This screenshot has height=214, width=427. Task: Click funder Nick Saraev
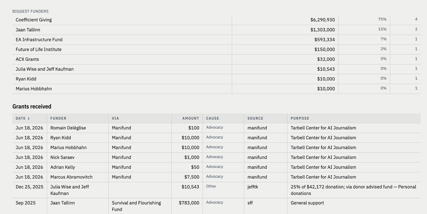pos(62,157)
